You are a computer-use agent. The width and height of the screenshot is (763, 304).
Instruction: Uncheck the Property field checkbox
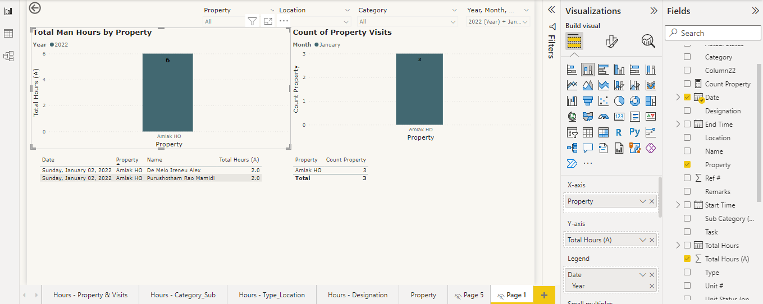(x=687, y=164)
